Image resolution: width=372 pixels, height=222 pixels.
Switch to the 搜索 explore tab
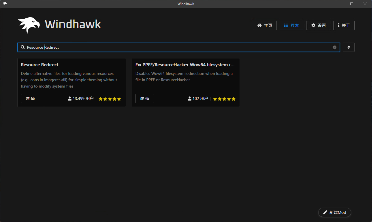(291, 25)
